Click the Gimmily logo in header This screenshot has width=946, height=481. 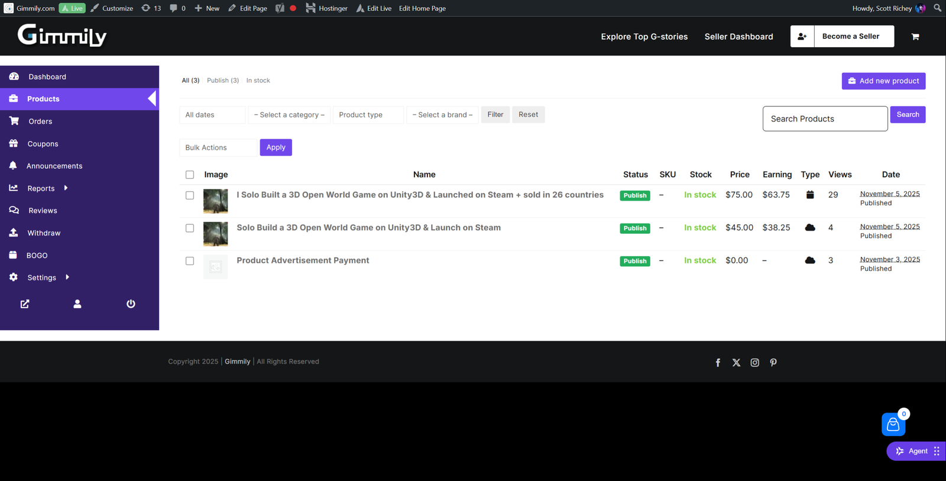[x=62, y=35]
